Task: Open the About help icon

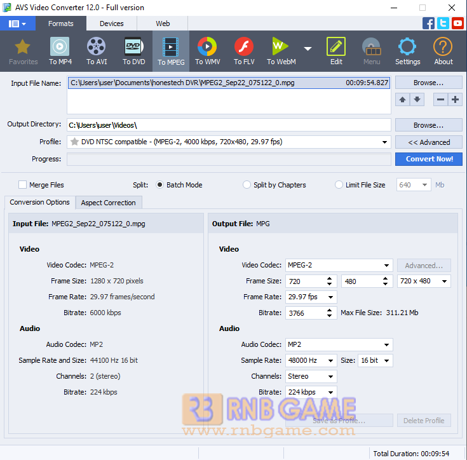Action: coord(443,51)
